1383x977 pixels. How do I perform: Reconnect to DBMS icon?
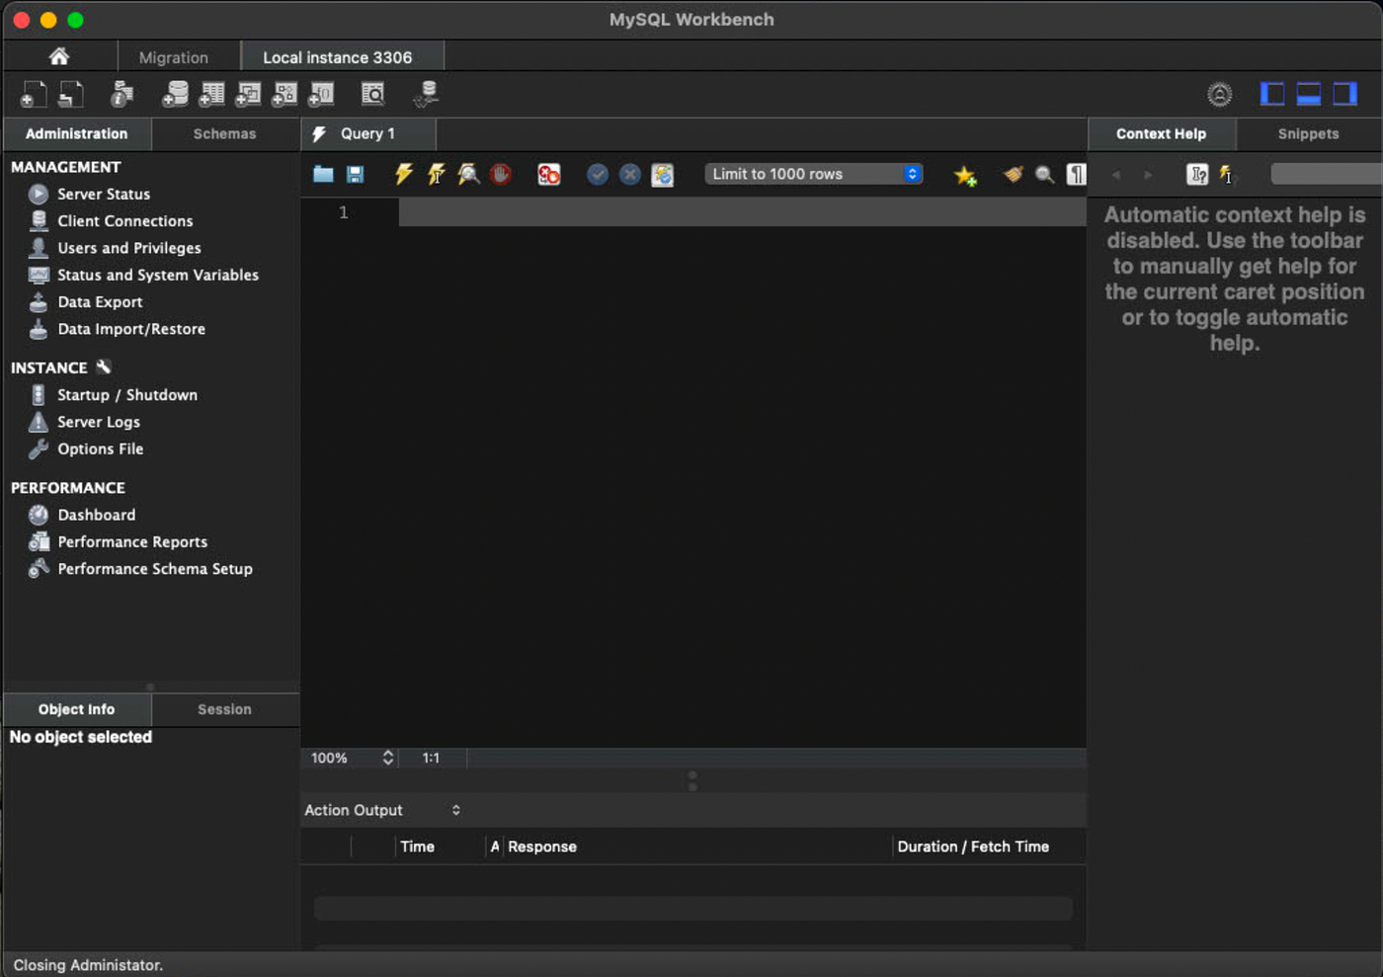[426, 95]
